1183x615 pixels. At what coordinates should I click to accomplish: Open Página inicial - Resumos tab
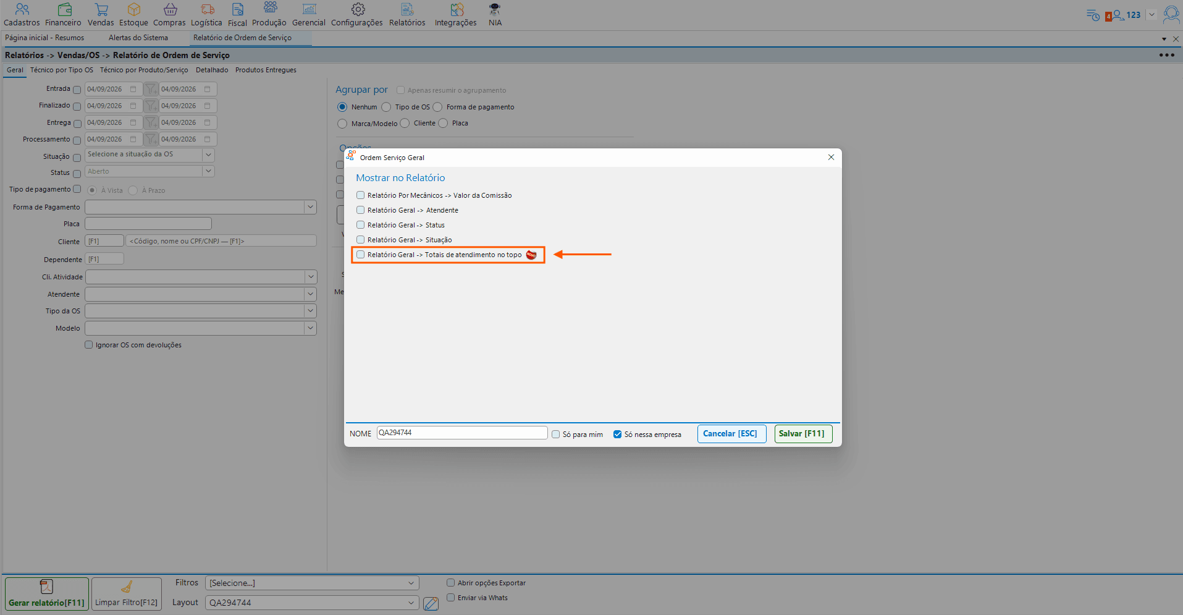pyautogui.click(x=44, y=38)
